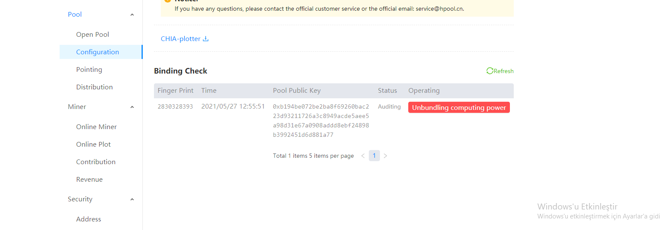Image resolution: width=660 pixels, height=230 pixels.
Task: Collapse the Miner menu section
Action: tap(132, 107)
